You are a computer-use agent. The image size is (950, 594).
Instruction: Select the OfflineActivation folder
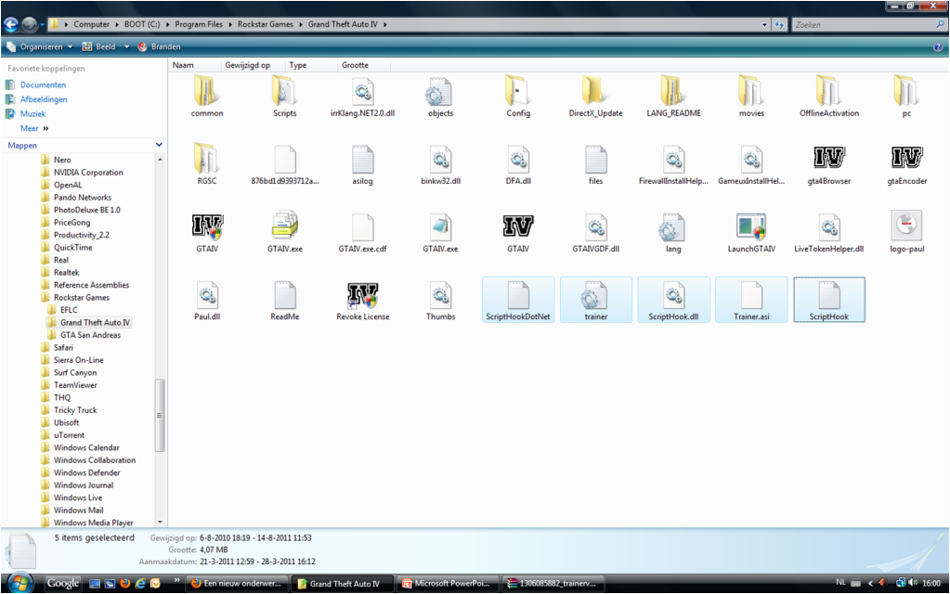(829, 97)
